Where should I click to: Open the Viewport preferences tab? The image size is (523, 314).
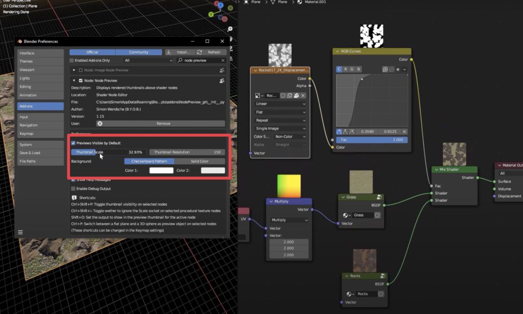click(x=40, y=70)
